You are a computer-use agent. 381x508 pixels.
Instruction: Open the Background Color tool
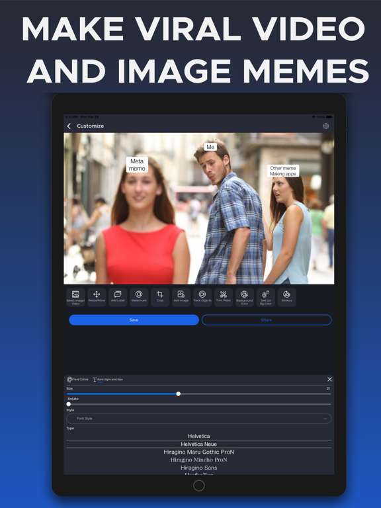pyautogui.click(x=245, y=297)
